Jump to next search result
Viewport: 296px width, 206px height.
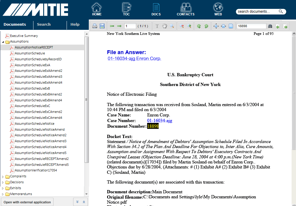pyautogui.click(x=285, y=26)
